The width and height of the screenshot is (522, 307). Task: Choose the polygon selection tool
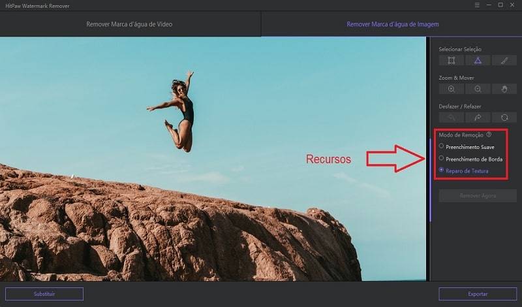point(478,60)
